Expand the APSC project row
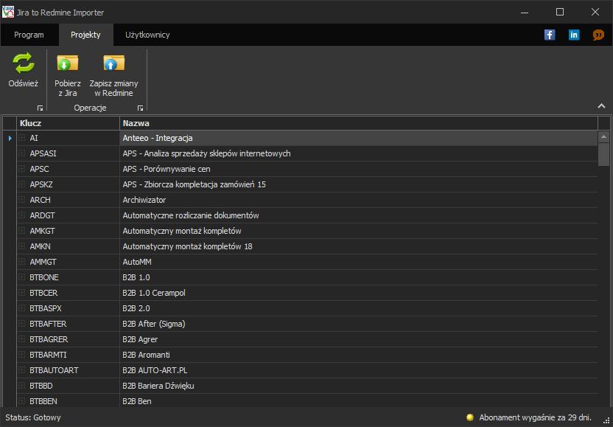This screenshot has width=613, height=427. (x=22, y=169)
